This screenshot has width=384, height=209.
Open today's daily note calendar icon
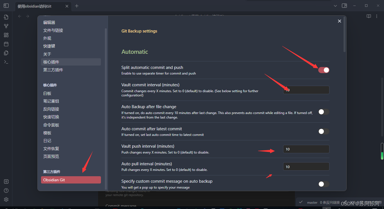point(6,44)
